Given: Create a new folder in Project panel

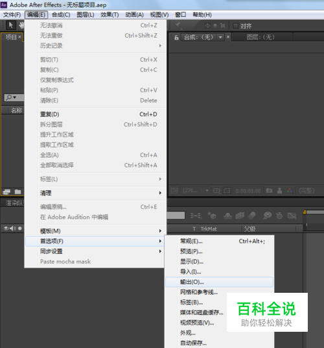Looking at the screenshot, I should [17, 192].
